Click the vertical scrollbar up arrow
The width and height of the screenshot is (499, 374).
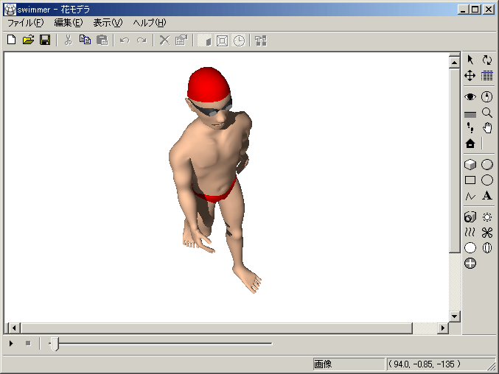455,63
